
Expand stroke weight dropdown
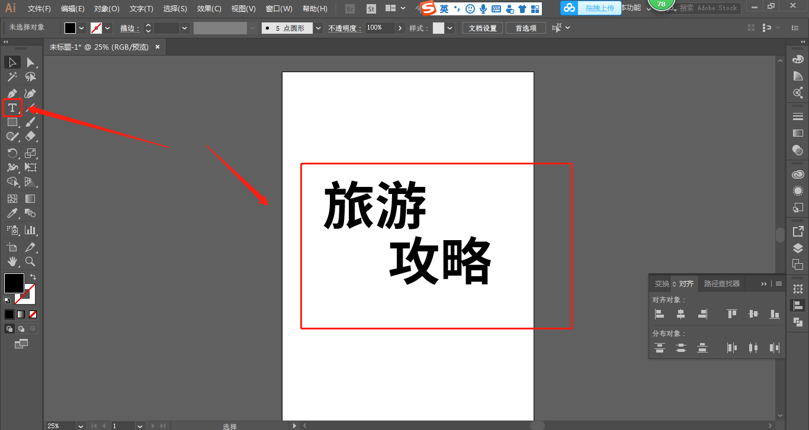(x=184, y=28)
